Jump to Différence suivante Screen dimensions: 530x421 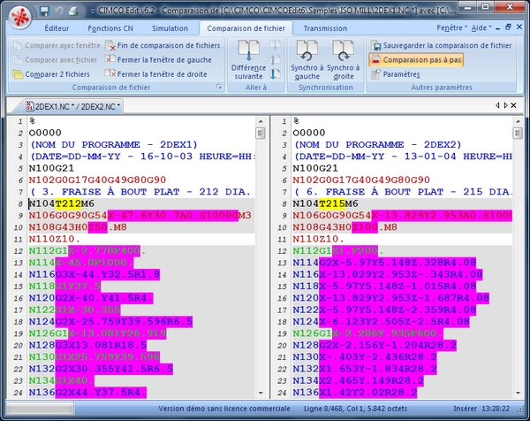click(248, 60)
